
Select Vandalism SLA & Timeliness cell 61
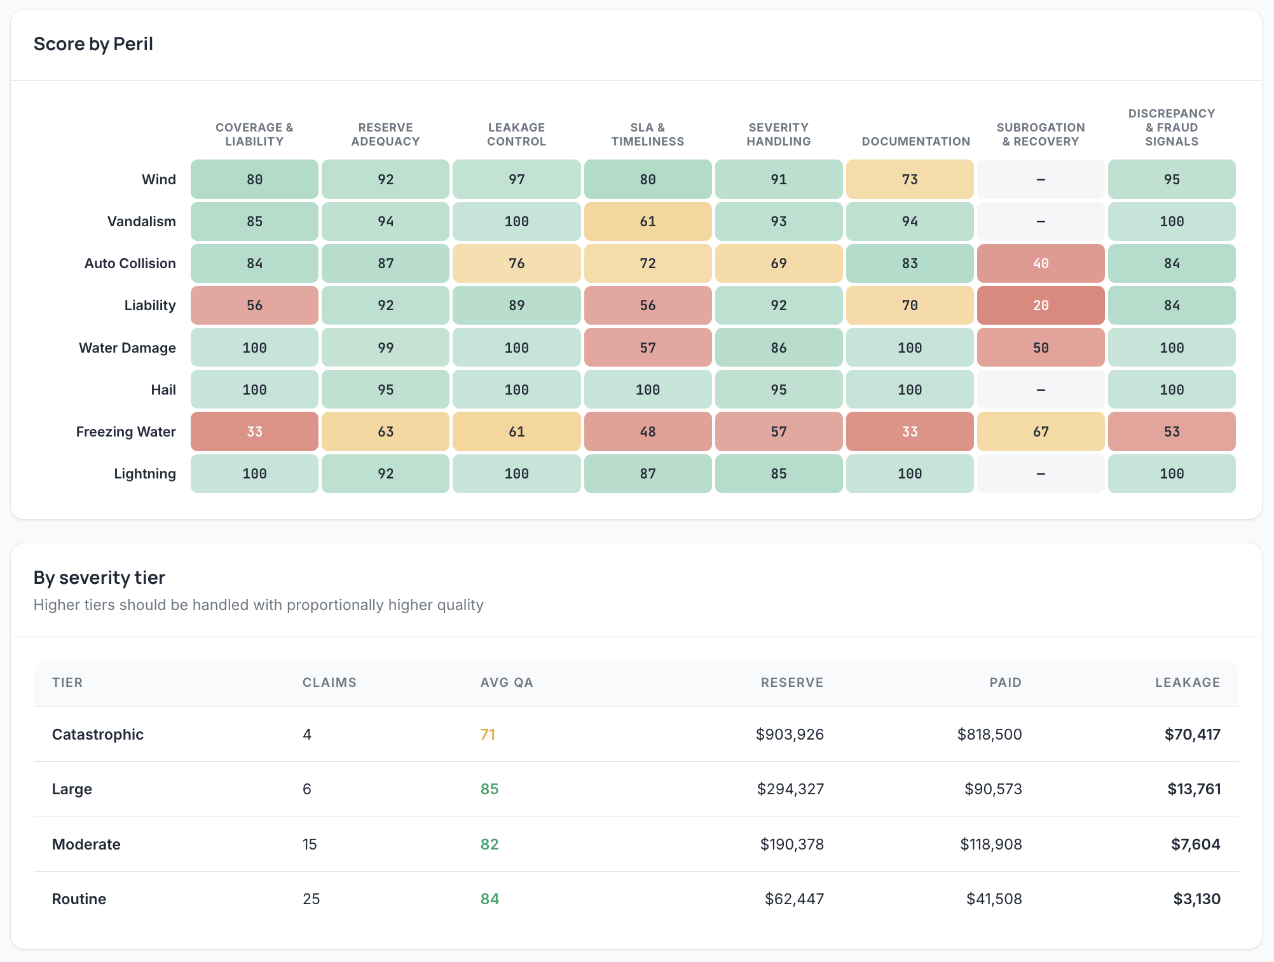648,221
